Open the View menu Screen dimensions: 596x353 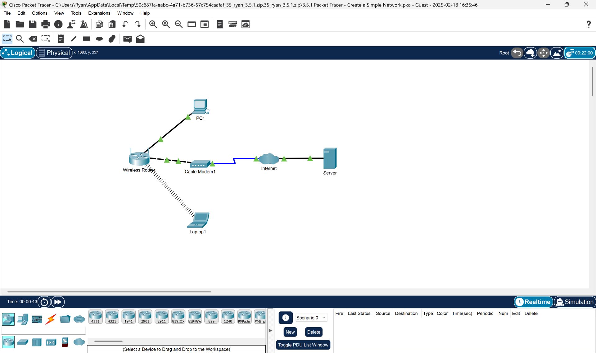tap(59, 13)
